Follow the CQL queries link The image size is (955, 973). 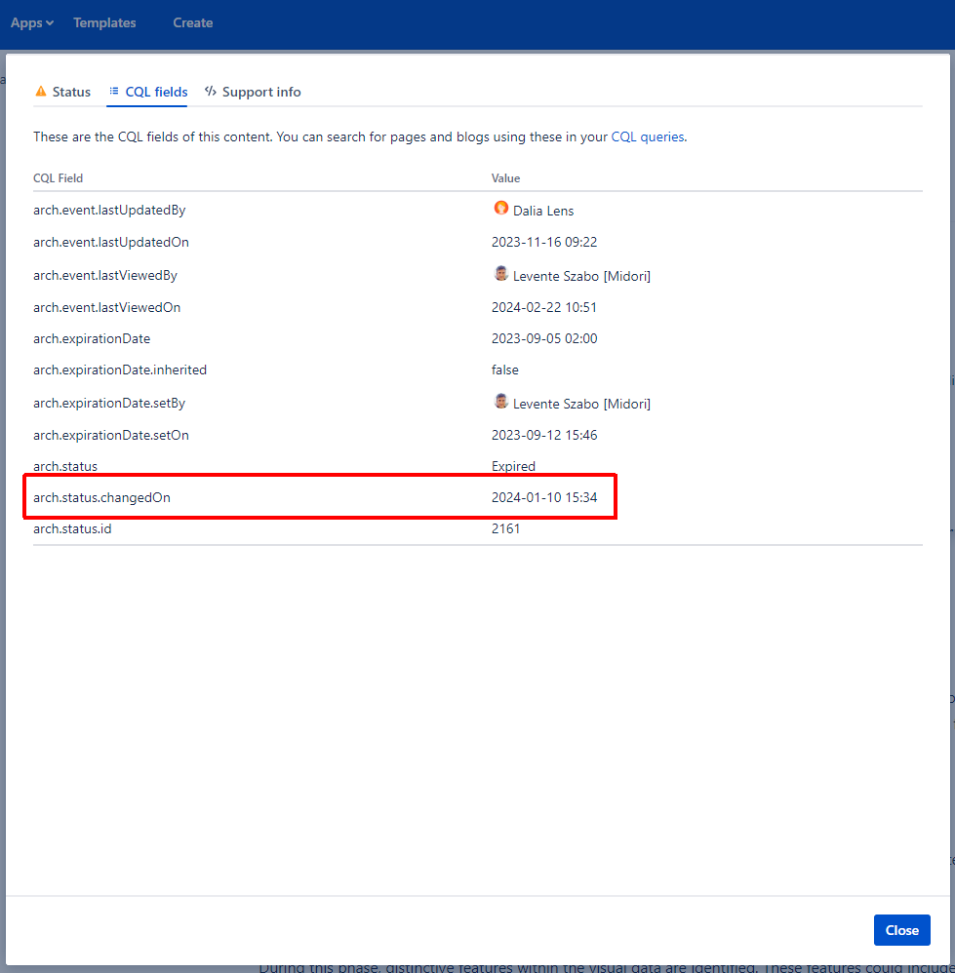coord(647,137)
